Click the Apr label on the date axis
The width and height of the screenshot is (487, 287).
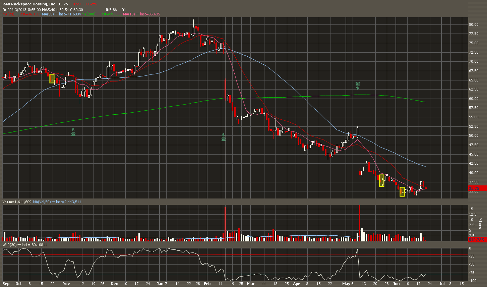296,284
